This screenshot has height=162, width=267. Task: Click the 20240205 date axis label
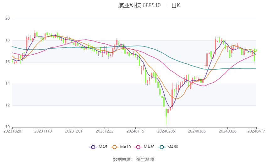[166, 131]
